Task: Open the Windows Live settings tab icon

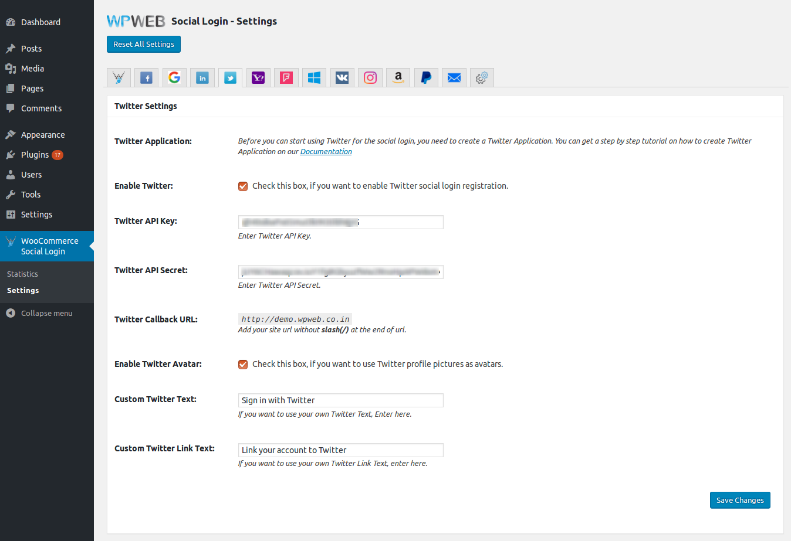Action: (315, 78)
